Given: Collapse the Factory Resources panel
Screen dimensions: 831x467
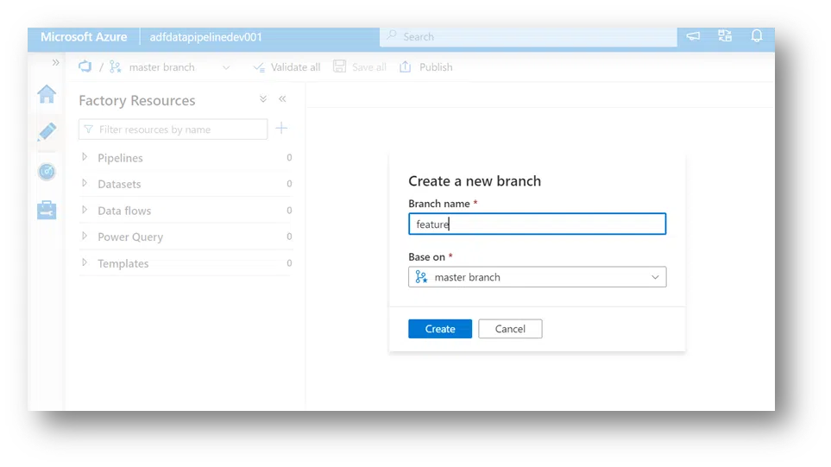Looking at the screenshot, I should click(282, 100).
